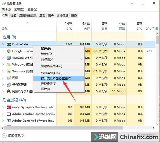Click the horizontal scrollbar thumb
Screen dimensions: 160x143
(x=64, y=128)
